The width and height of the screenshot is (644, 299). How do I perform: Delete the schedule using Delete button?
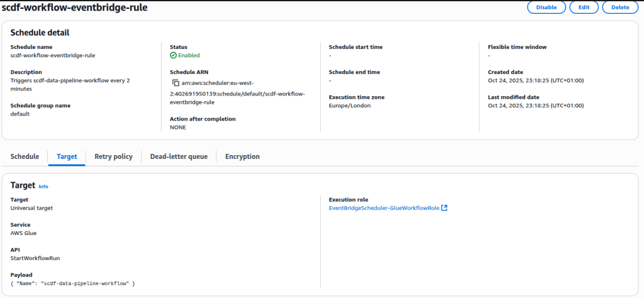(619, 8)
